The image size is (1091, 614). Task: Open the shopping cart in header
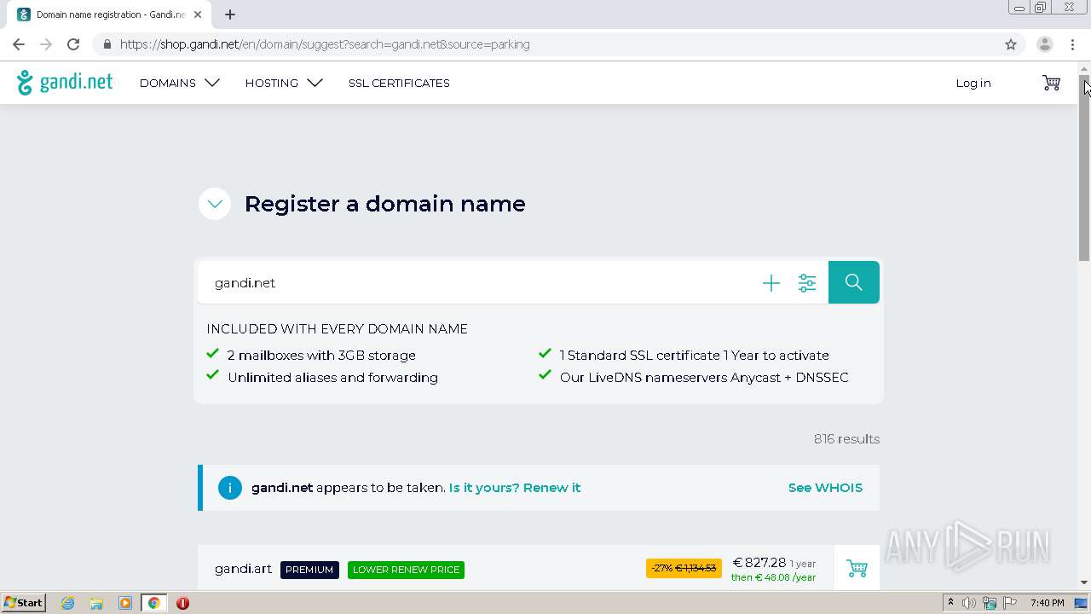click(x=1051, y=83)
